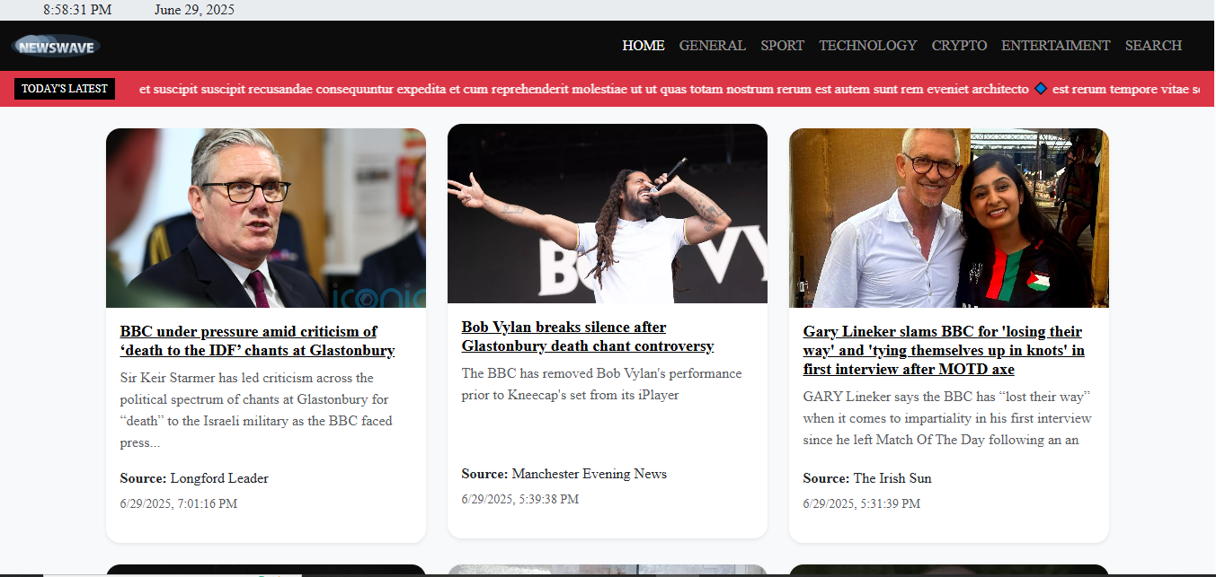Open the ENTERTAIMENT section
This screenshot has height=577, width=1216.
1055,45
